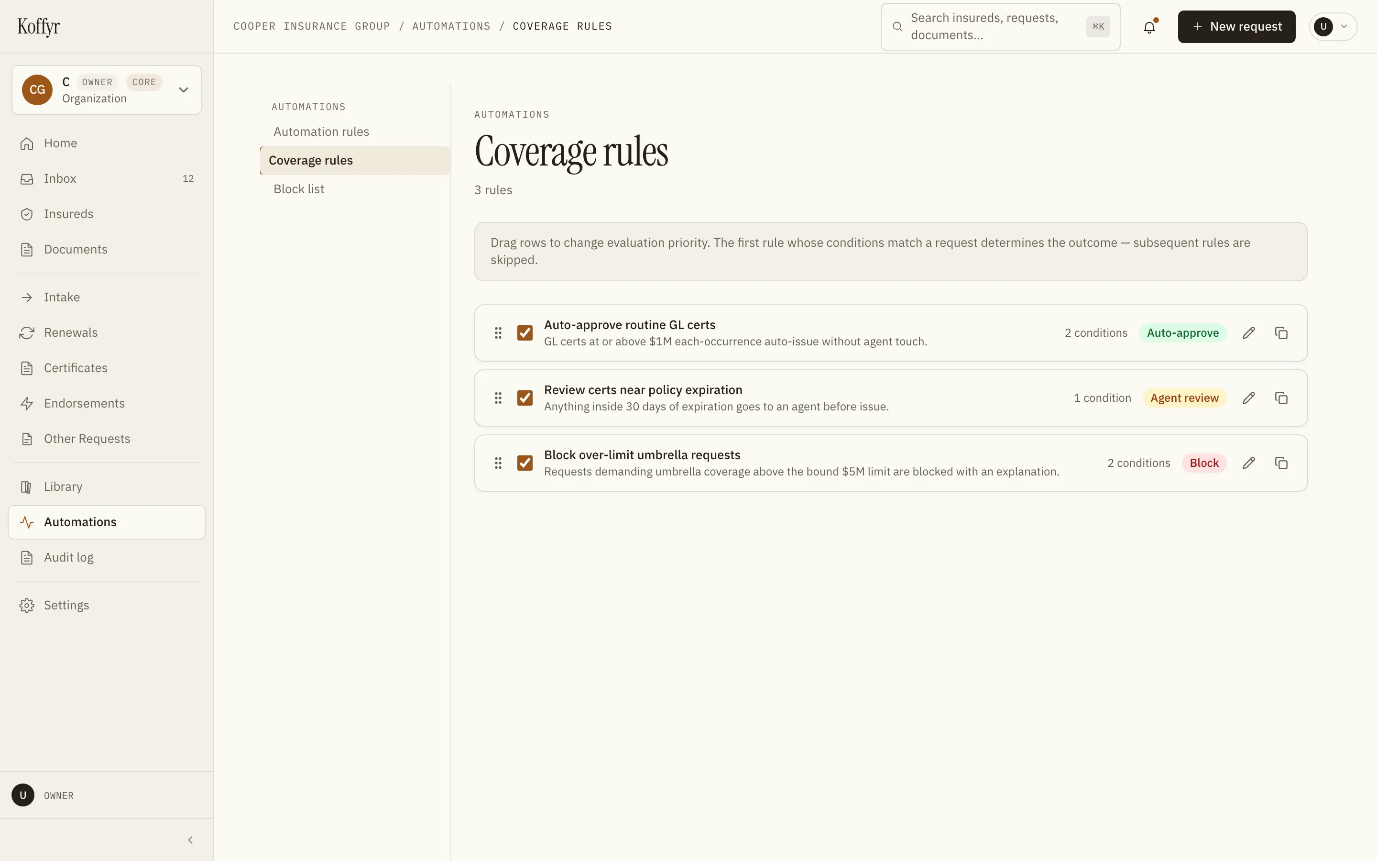Screen dimensions: 1377x861
Task: Click the Koffyr logo
Action: click(39, 26)
